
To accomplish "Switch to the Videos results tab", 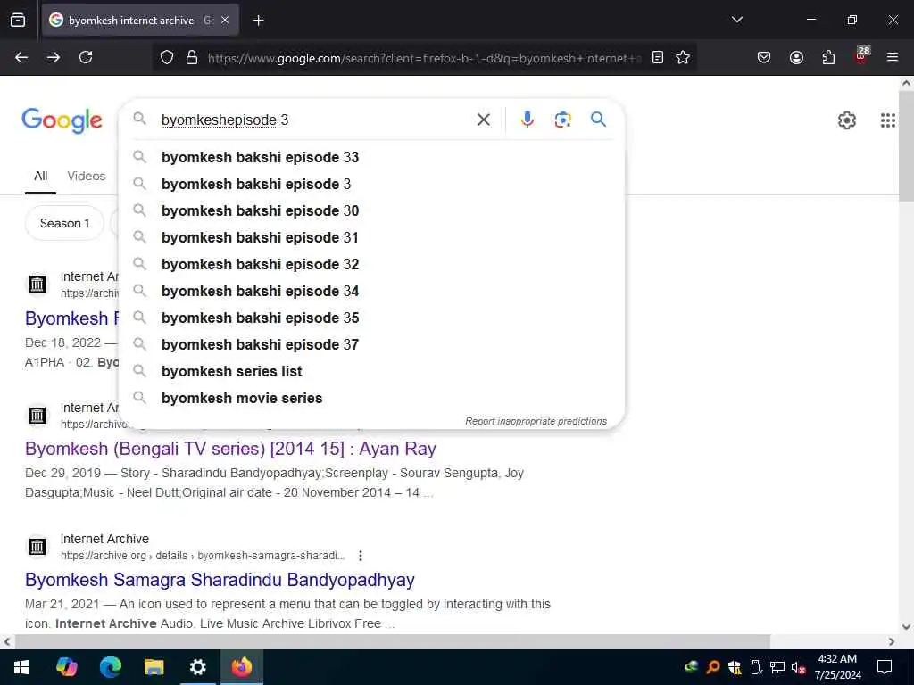I will [87, 176].
